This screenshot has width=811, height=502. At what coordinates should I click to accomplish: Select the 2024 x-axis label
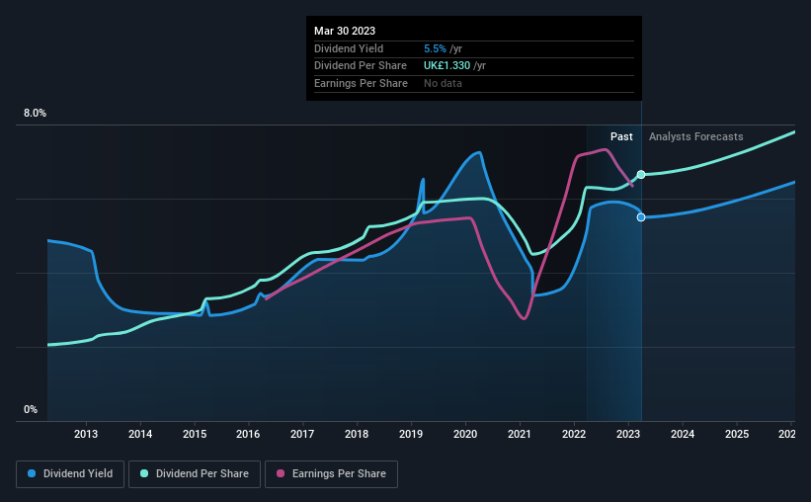coord(683,434)
